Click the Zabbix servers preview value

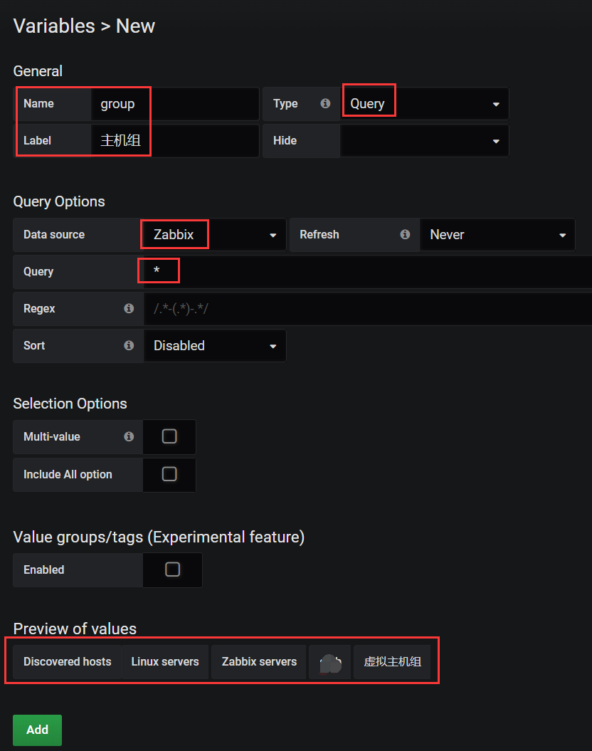259,662
